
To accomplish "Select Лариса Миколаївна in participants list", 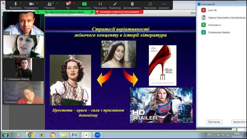I will (x=227, y=18).
